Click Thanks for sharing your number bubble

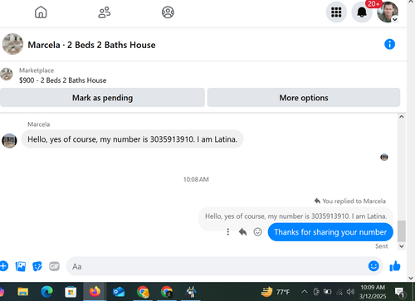[x=330, y=232]
